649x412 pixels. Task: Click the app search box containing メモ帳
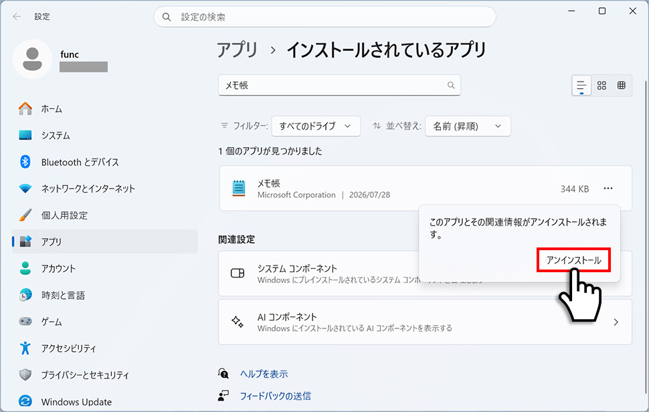(339, 85)
